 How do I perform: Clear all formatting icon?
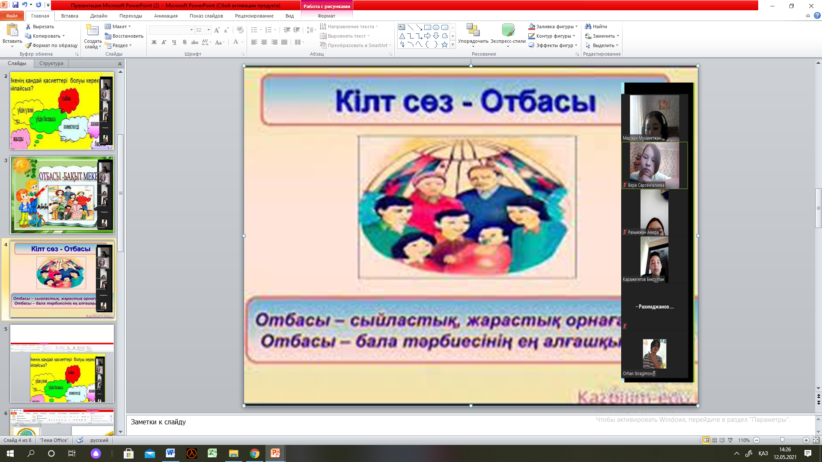coord(240,30)
